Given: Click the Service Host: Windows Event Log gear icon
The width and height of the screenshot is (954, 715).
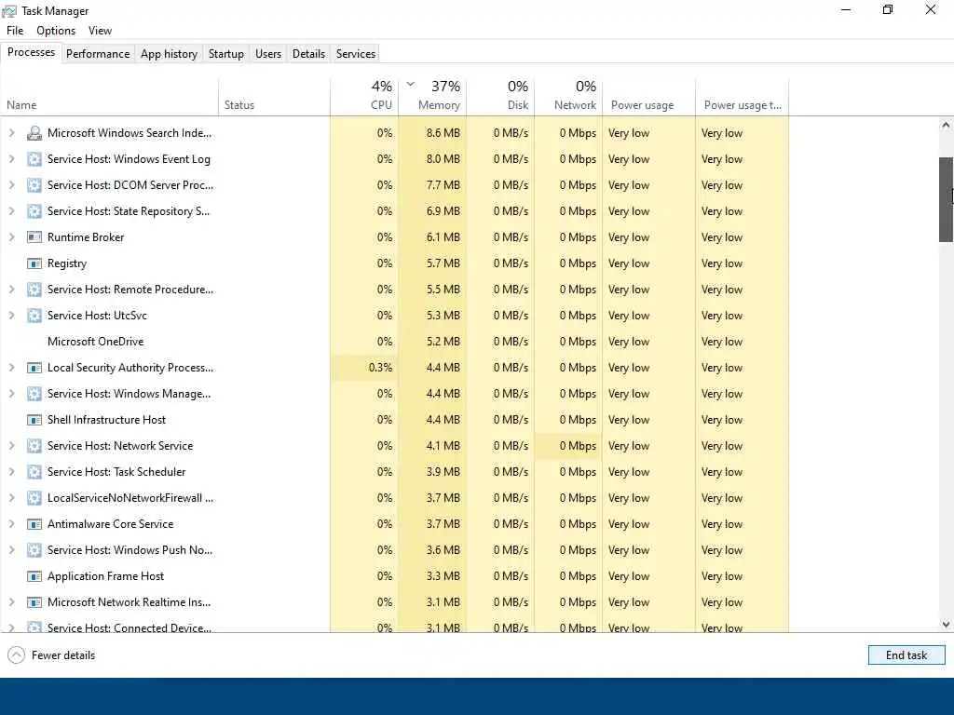Looking at the screenshot, I should tap(34, 159).
